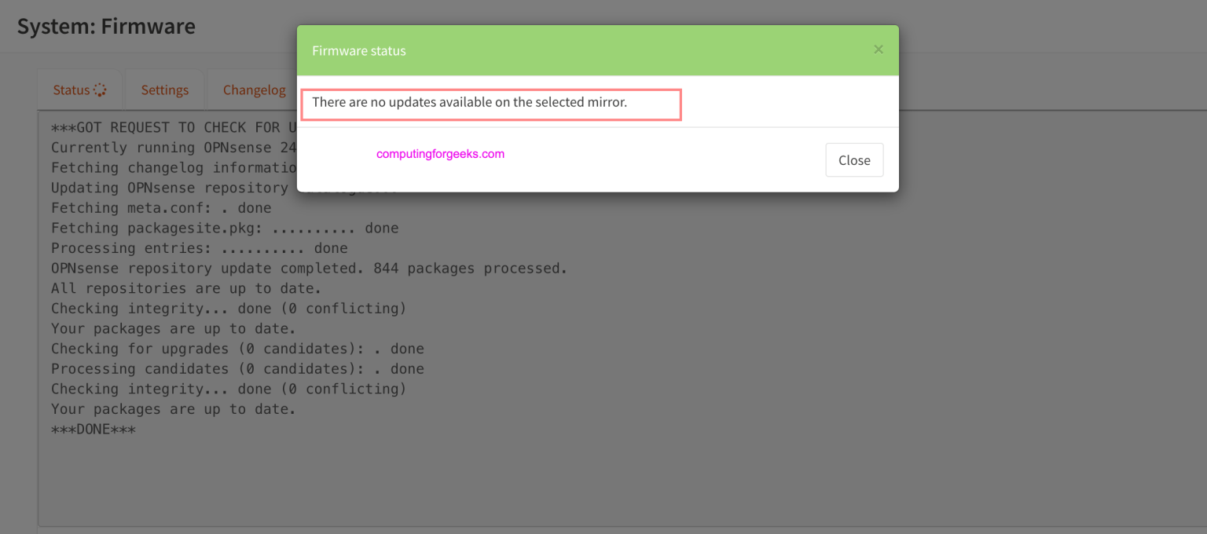Open the computingforgeeks.com link
Image resolution: width=1207 pixels, height=534 pixels.
click(440, 153)
